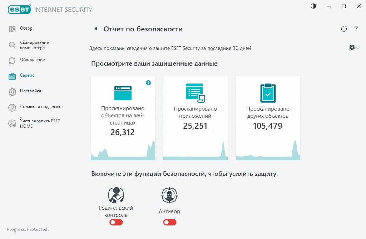Click the Антивор masked thief icon
Viewport: 366px width, 239px height.
(x=169, y=195)
